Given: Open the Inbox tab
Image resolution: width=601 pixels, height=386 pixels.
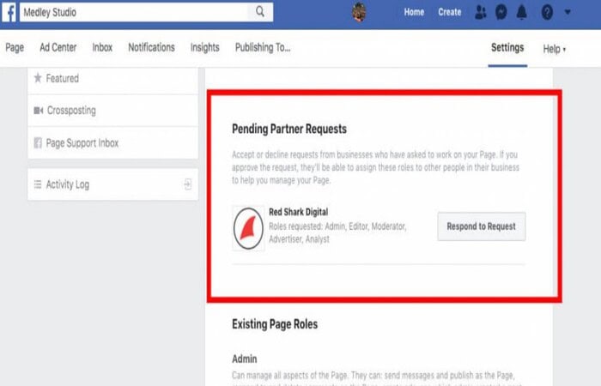Looking at the screenshot, I should pos(102,47).
